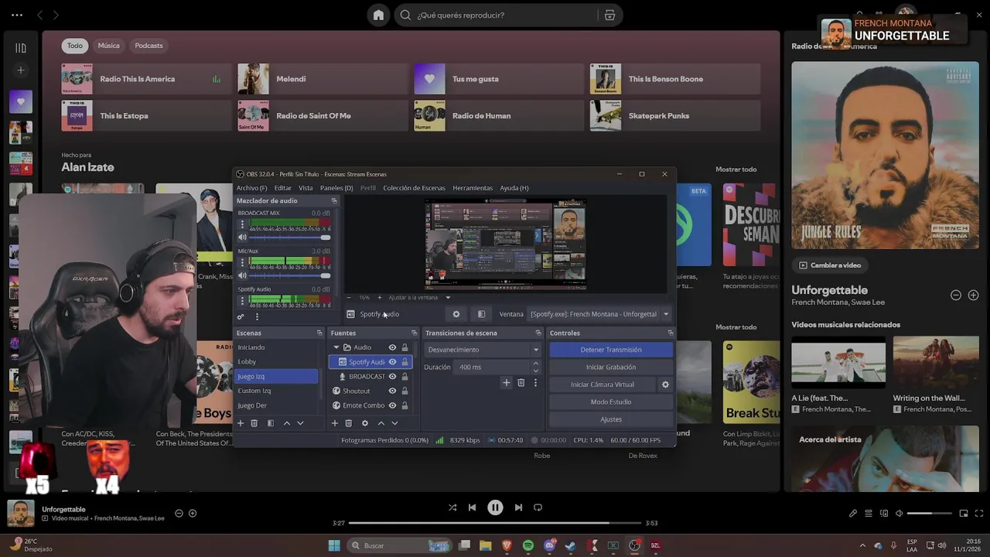
Task: Skip to next track in Spotify
Action: [x=518, y=507]
